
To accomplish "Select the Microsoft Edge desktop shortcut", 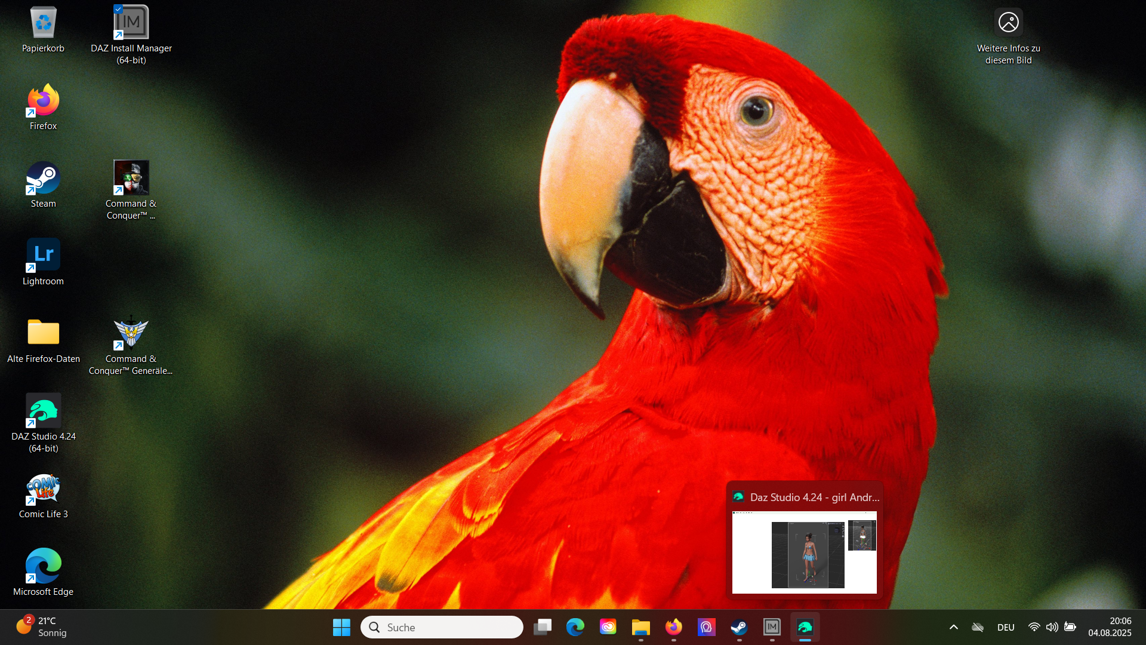I will point(43,573).
